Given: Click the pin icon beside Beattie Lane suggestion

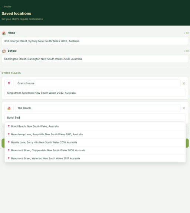Looking at the screenshot, I should 9,142.
